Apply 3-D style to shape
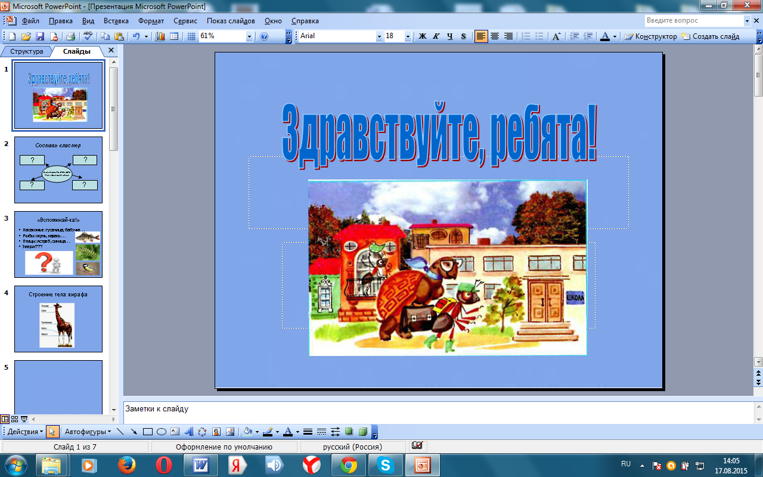This screenshot has height=477, width=763. 362,432
